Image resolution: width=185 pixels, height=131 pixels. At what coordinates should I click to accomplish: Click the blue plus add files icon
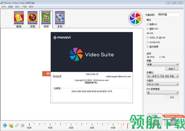pos(5,125)
